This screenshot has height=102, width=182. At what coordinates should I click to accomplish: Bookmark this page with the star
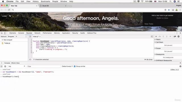pos(169,10)
